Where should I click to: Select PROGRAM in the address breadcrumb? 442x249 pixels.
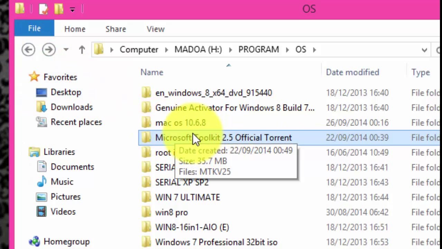point(258,49)
